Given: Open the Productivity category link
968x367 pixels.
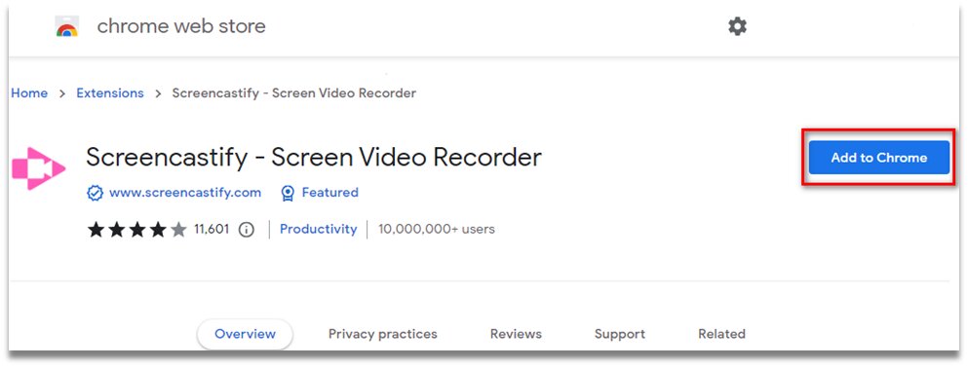Looking at the screenshot, I should coord(319,229).
